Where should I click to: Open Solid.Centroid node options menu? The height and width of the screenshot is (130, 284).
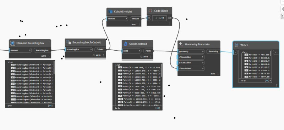click(151, 57)
